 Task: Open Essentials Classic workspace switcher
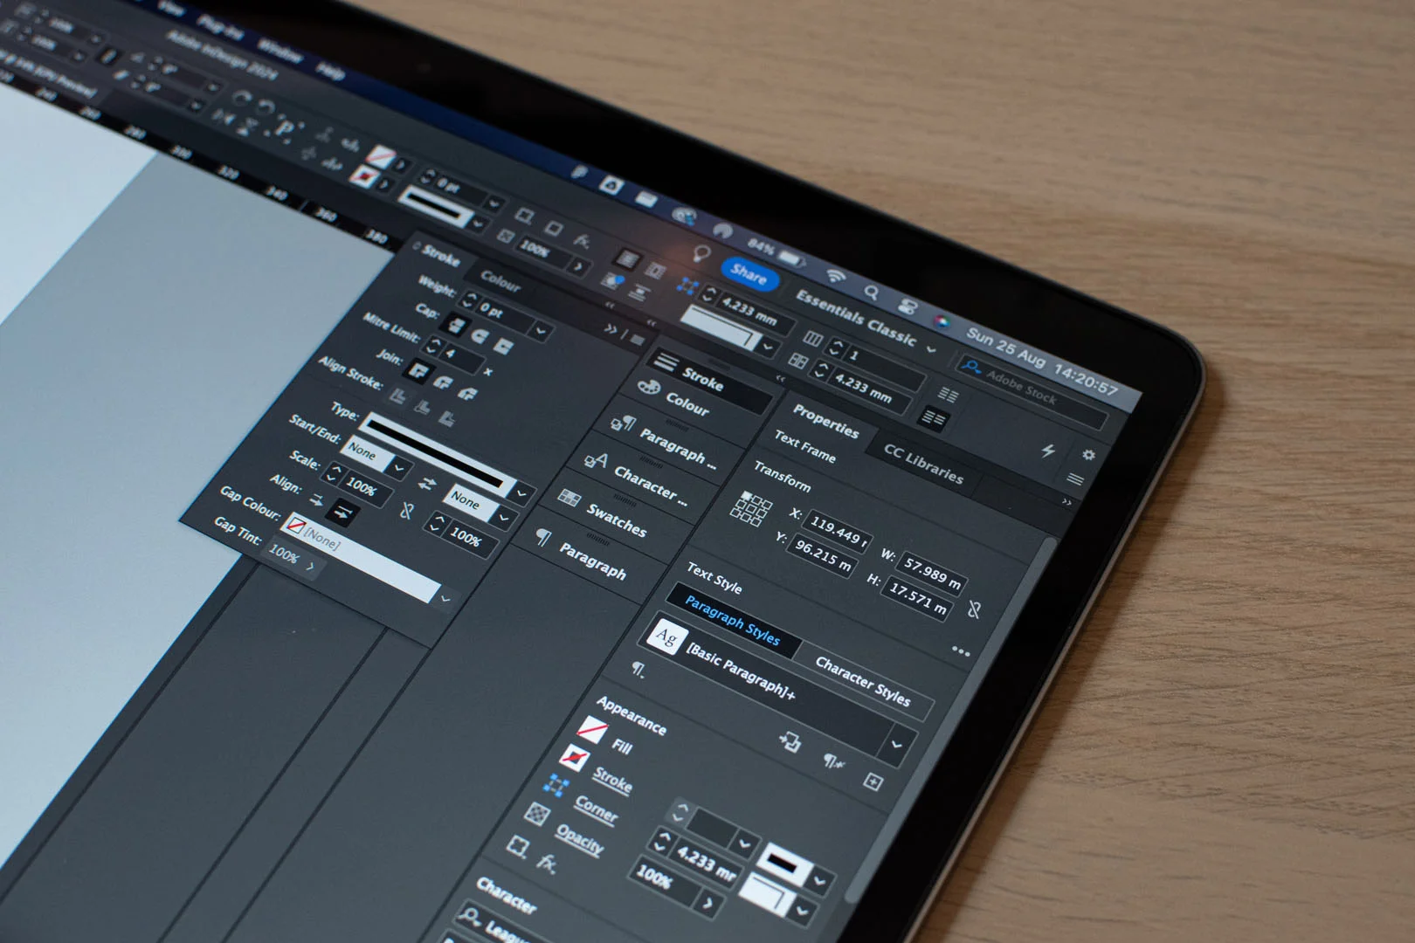coord(866,323)
